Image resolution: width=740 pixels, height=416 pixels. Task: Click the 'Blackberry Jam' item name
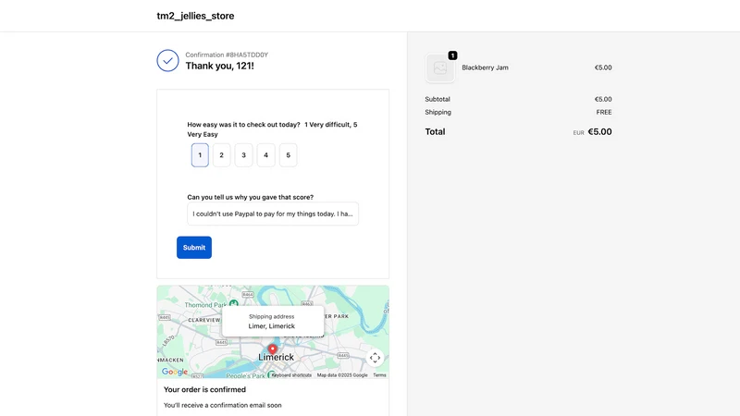(x=485, y=67)
